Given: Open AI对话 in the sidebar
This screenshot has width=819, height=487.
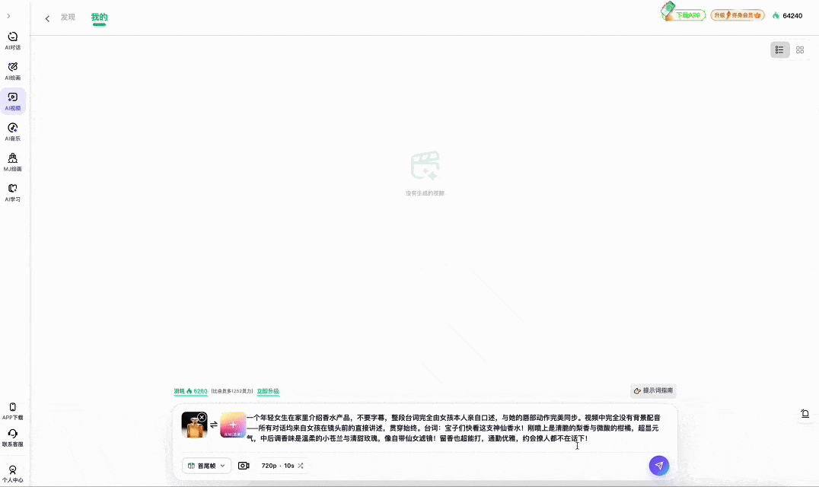Looking at the screenshot, I should [x=12, y=41].
